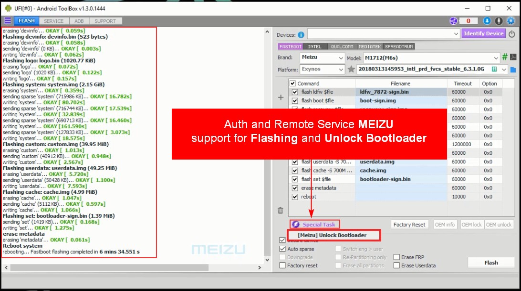Open the Model dropdown M1712(M6s)
Screen dimensions: 521x291
pyautogui.click(x=431, y=58)
